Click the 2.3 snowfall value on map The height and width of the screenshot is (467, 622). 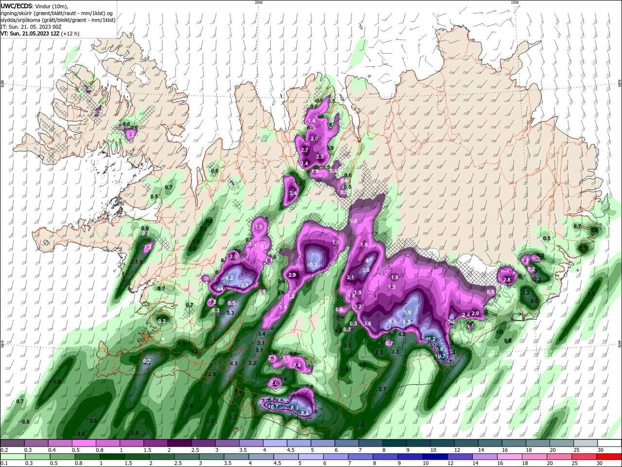pos(320,157)
